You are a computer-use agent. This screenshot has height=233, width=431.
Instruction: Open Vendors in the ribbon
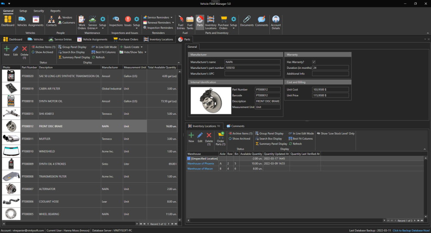coord(65,17)
